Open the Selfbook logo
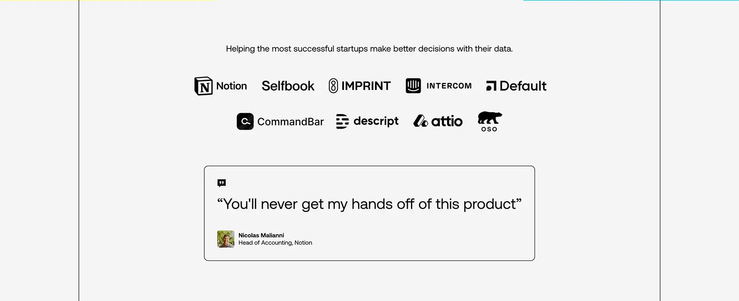This screenshot has height=301, width=739. click(x=288, y=86)
